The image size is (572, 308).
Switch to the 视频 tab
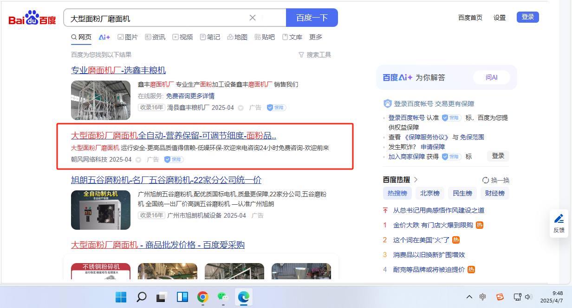(x=182, y=37)
